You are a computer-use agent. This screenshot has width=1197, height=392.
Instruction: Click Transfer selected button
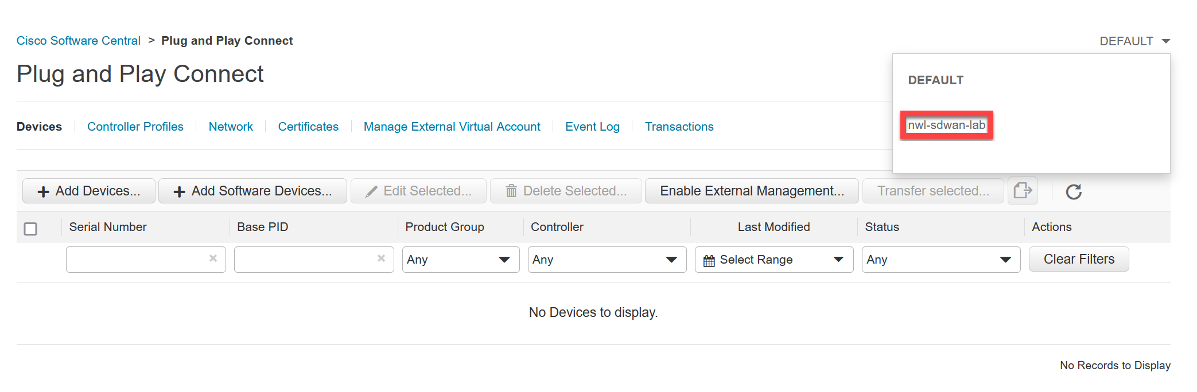[x=933, y=191]
